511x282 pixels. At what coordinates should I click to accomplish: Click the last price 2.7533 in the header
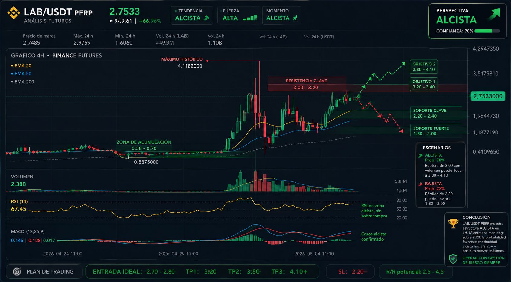pyautogui.click(x=125, y=12)
